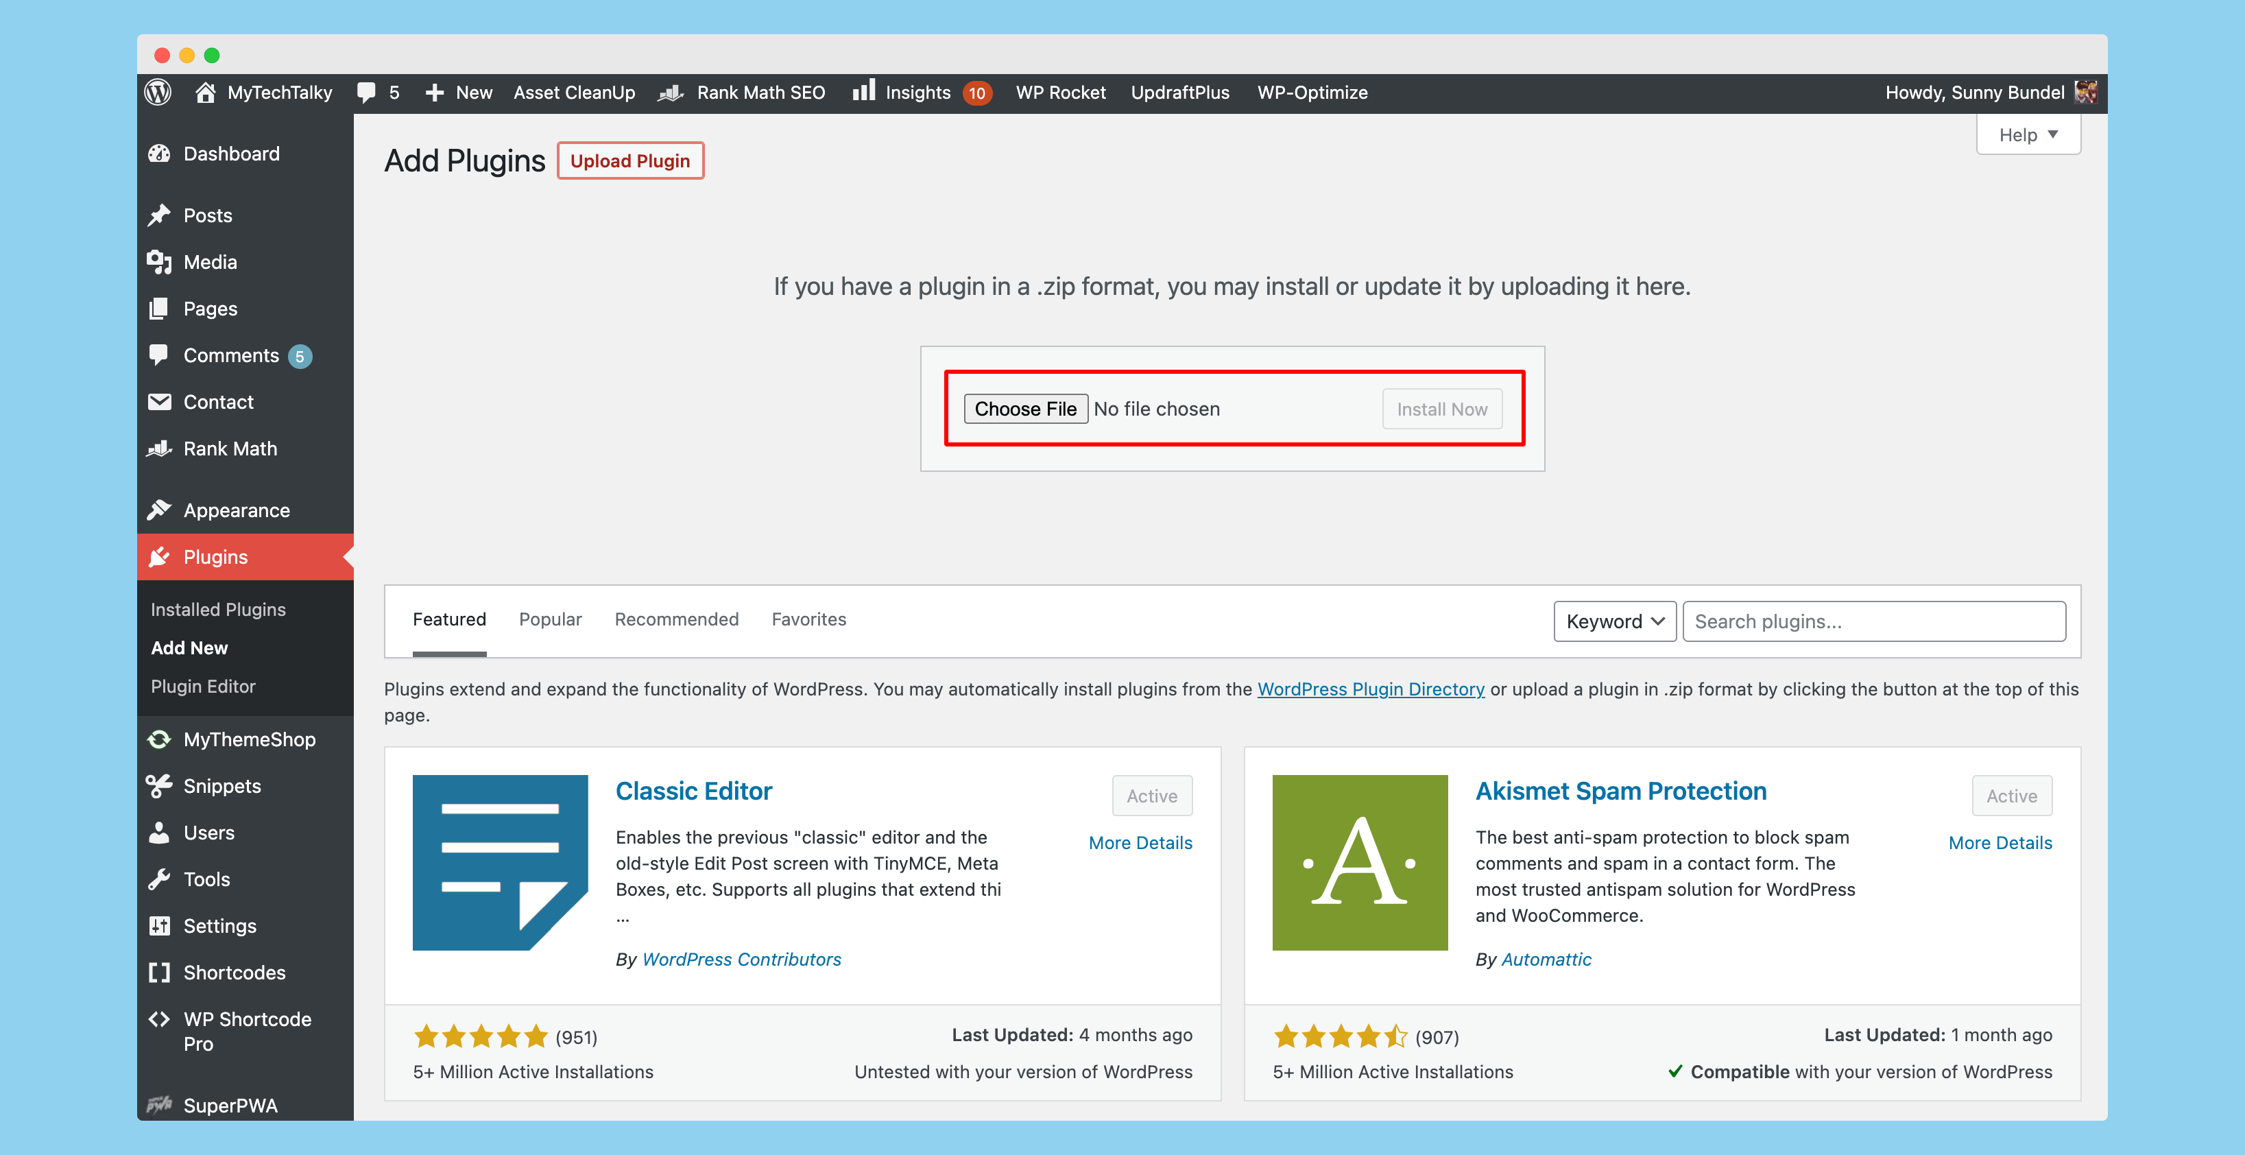Click the MyThemeShop refresh icon
The height and width of the screenshot is (1155, 2245).
pyautogui.click(x=158, y=739)
